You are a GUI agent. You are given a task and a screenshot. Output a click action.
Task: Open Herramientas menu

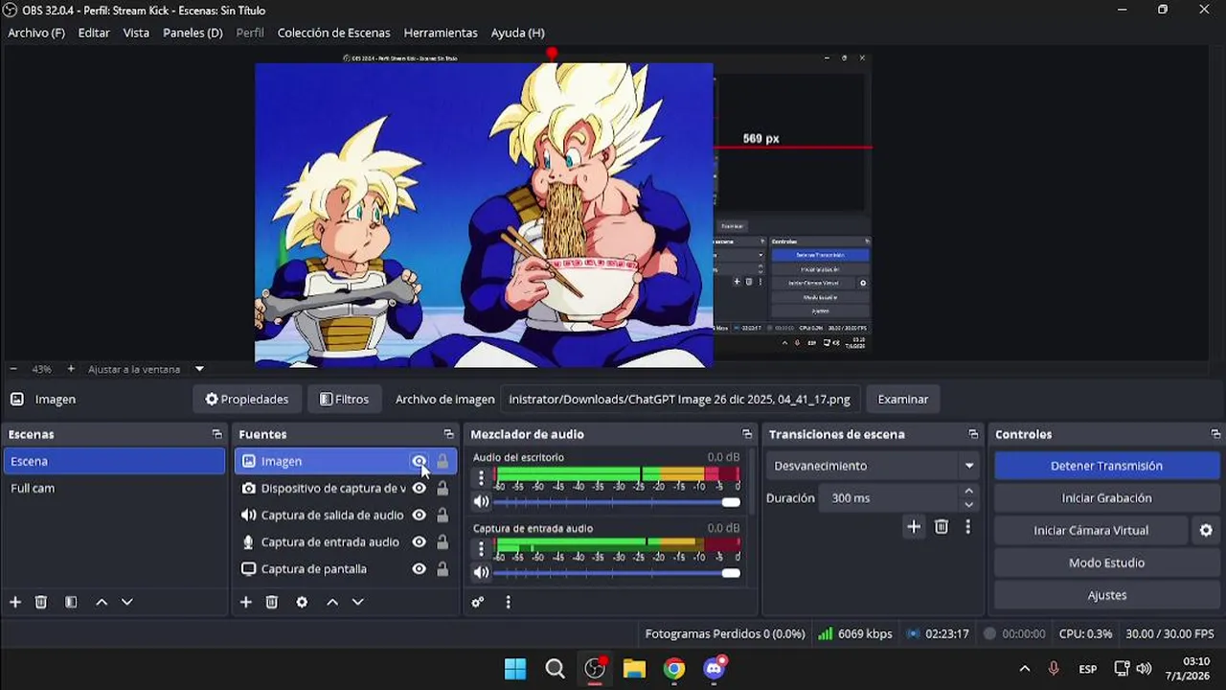(x=441, y=33)
